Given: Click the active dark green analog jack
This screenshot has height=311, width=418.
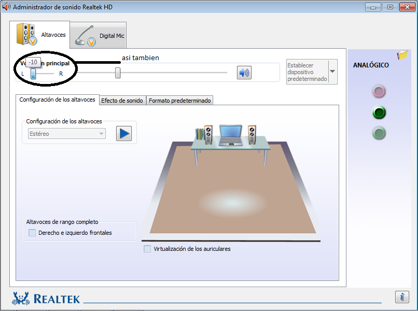Looking at the screenshot, I should click(379, 112).
